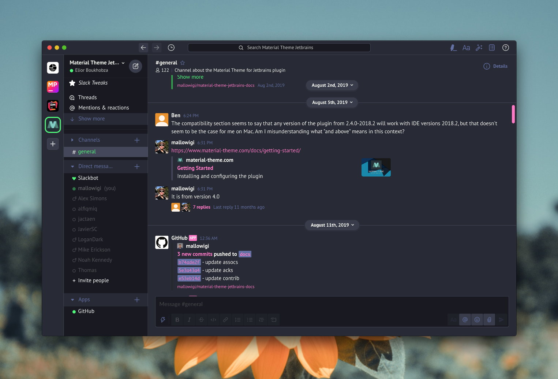
Task: Open the August 2nd, 2019 date dropdown
Action: point(332,85)
